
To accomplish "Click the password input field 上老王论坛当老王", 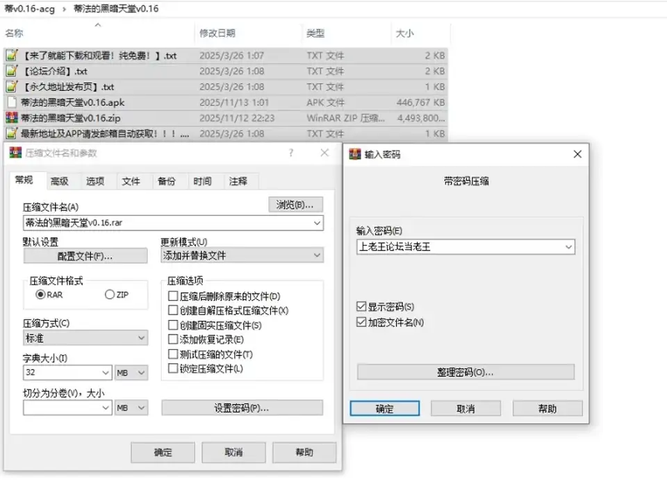I will 466,247.
